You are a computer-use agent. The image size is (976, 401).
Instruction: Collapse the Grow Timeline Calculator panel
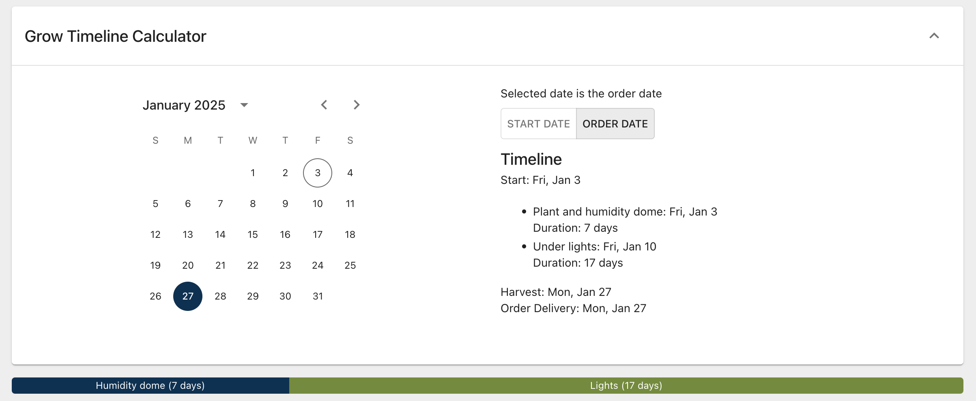pyautogui.click(x=934, y=36)
